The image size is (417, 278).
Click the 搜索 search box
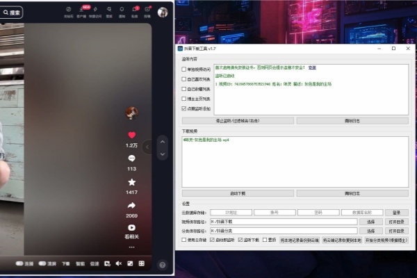pos(12,12)
